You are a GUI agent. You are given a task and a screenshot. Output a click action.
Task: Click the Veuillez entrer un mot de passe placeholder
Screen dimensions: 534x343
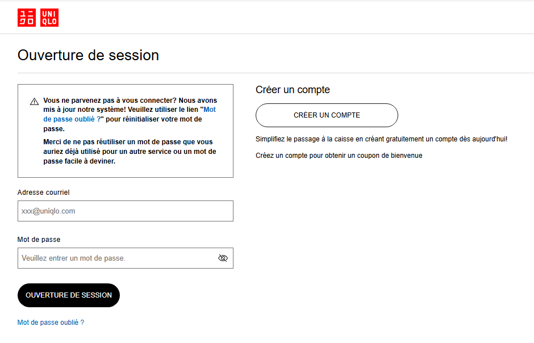(x=73, y=258)
